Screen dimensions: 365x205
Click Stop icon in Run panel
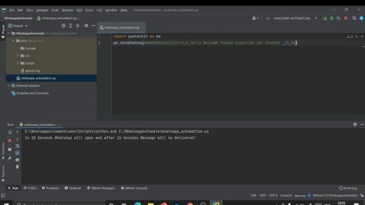pyautogui.click(x=10, y=141)
